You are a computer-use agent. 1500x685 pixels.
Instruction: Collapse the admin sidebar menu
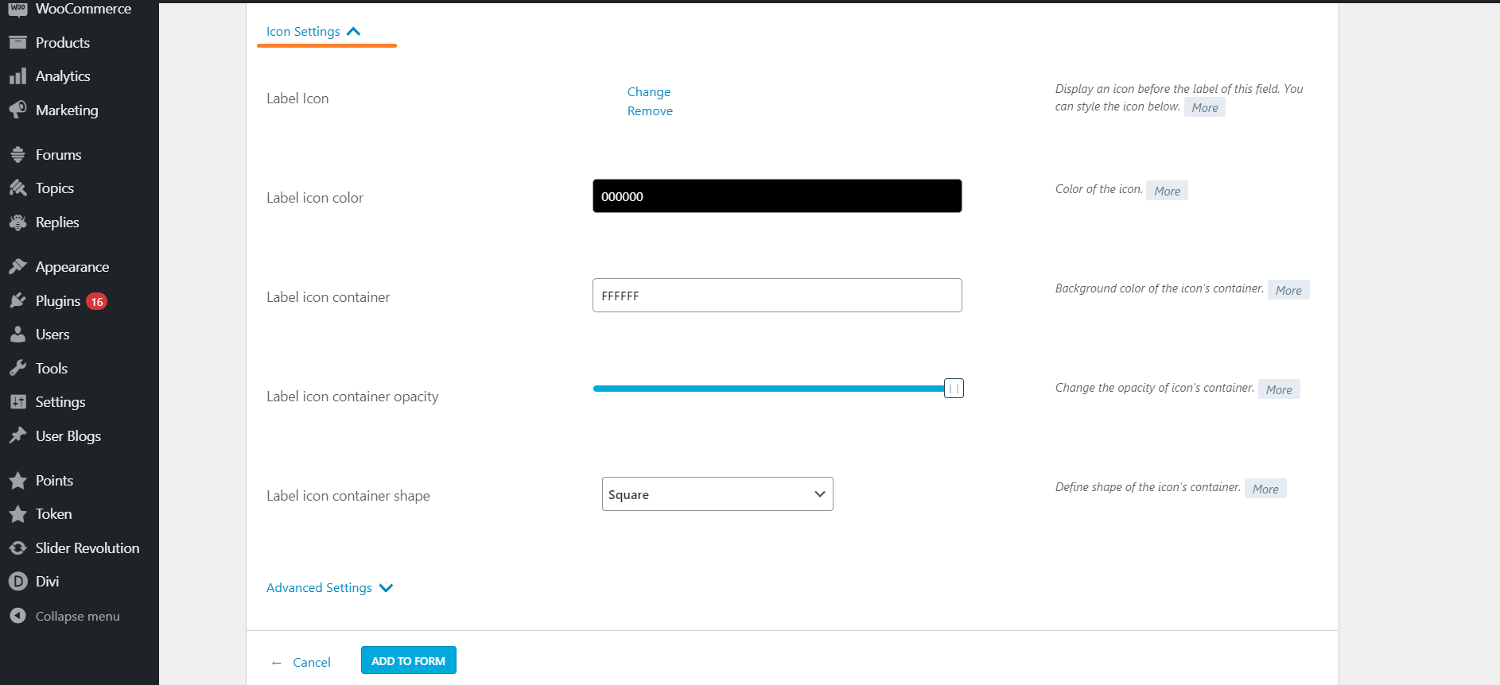point(77,617)
